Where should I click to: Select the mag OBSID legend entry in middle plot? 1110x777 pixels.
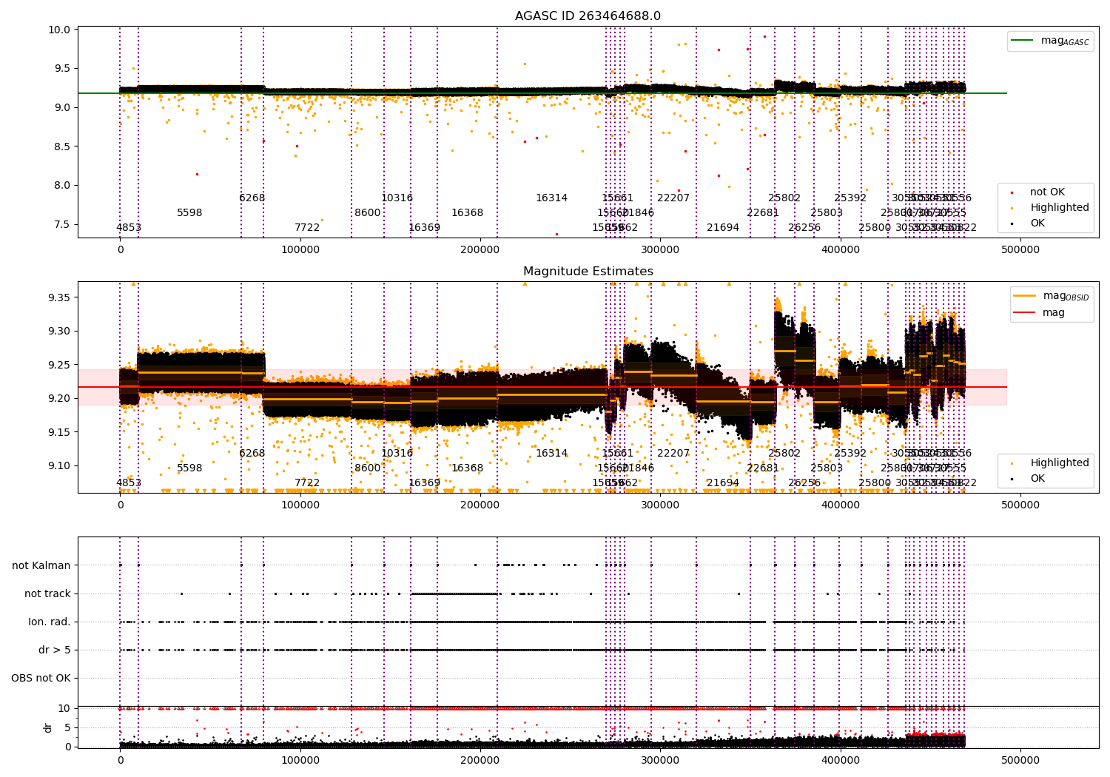[x=1052, y=296]
